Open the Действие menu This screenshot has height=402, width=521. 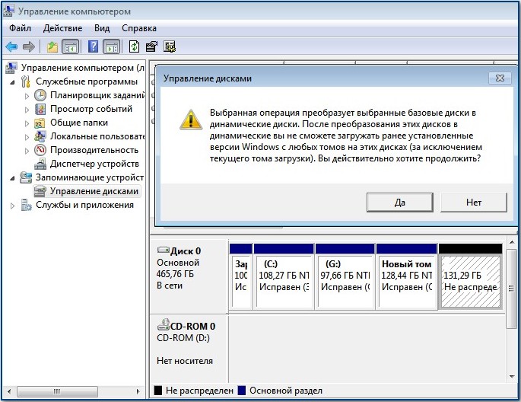[x=62, y=28]
